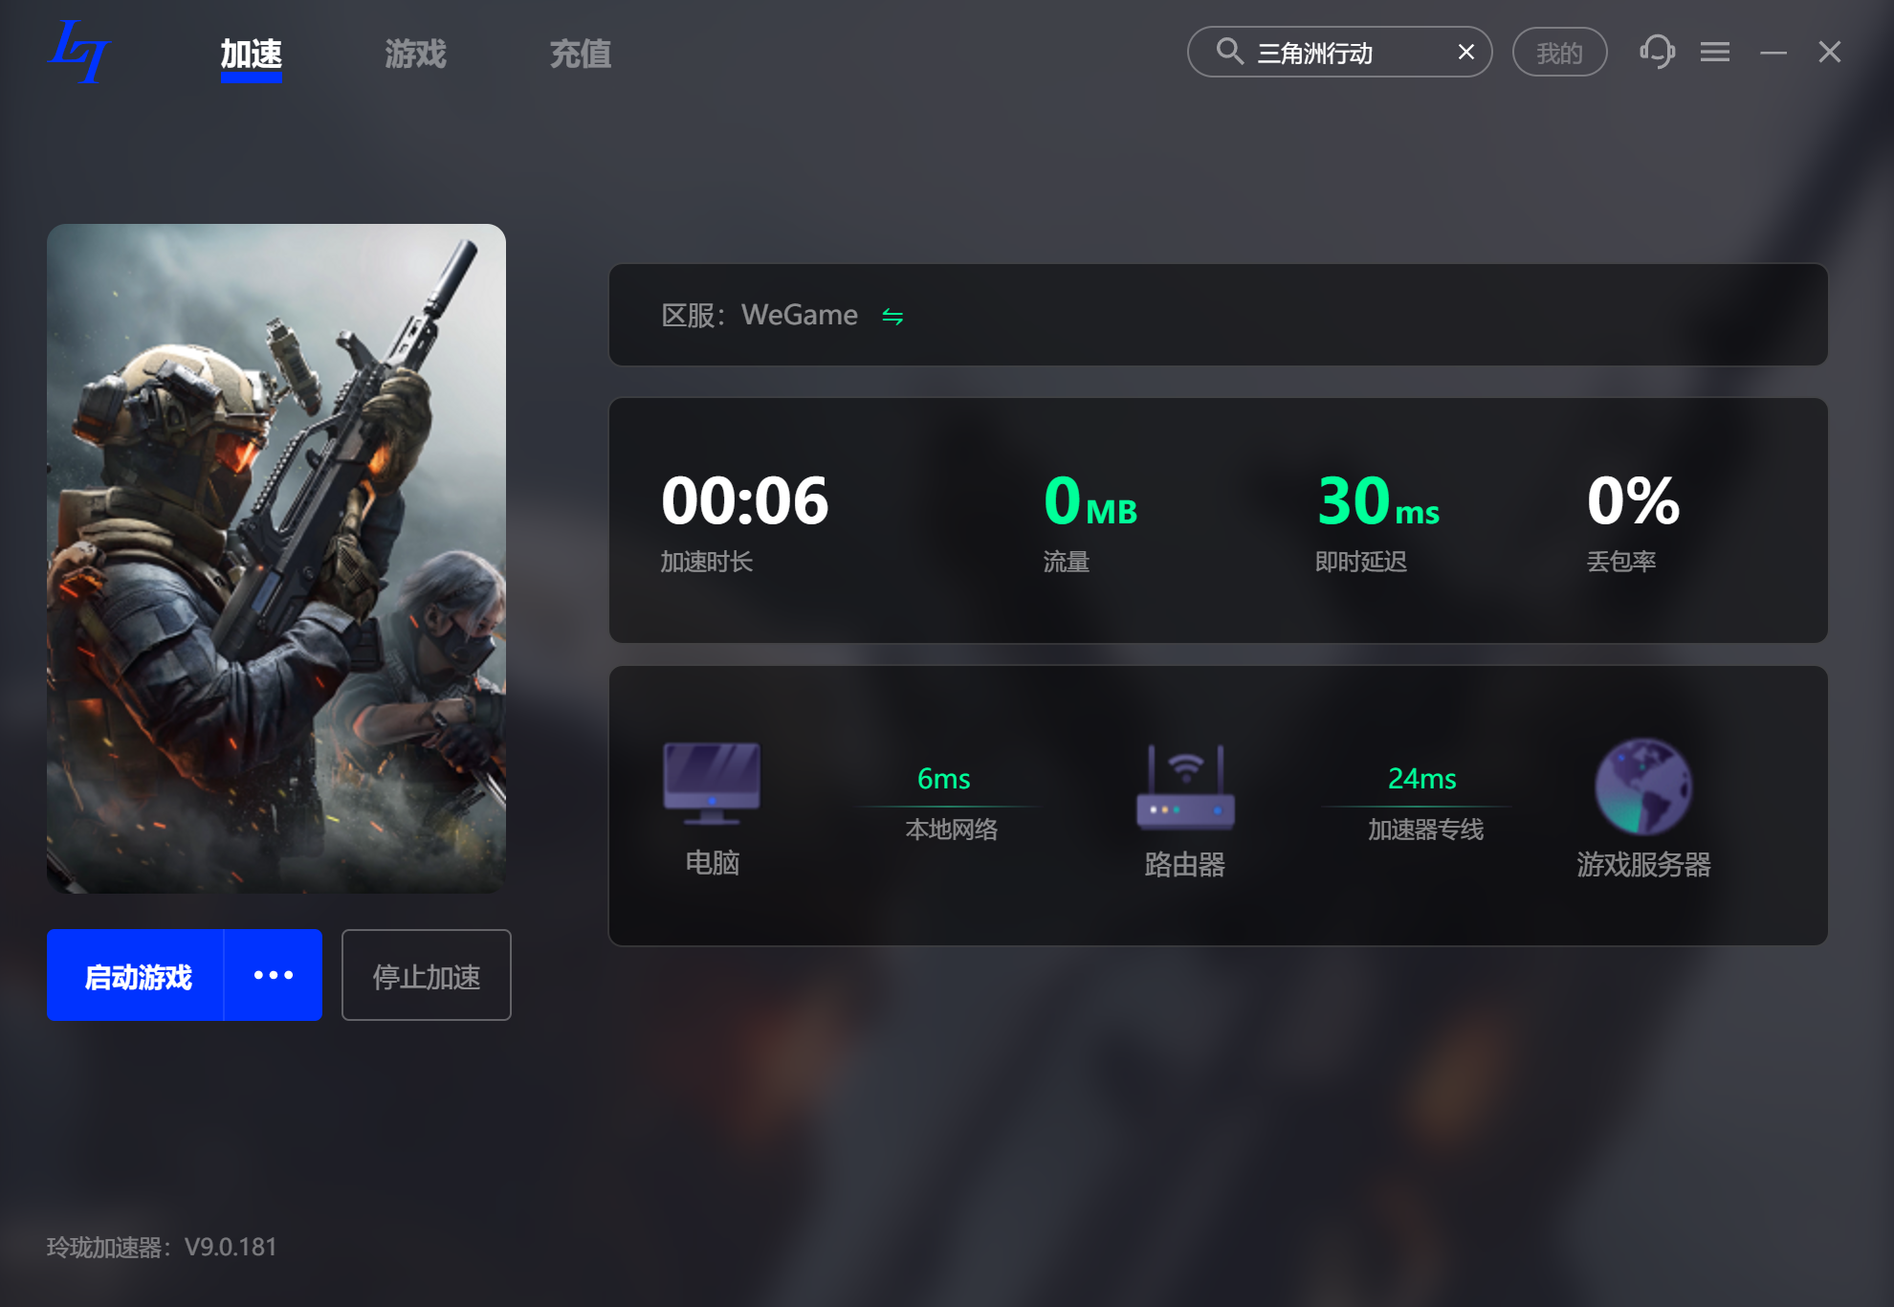Stop acceleration with 停止加速
The height and width of the screenshot is (1307, 1894).
click(x=427, y=975)
